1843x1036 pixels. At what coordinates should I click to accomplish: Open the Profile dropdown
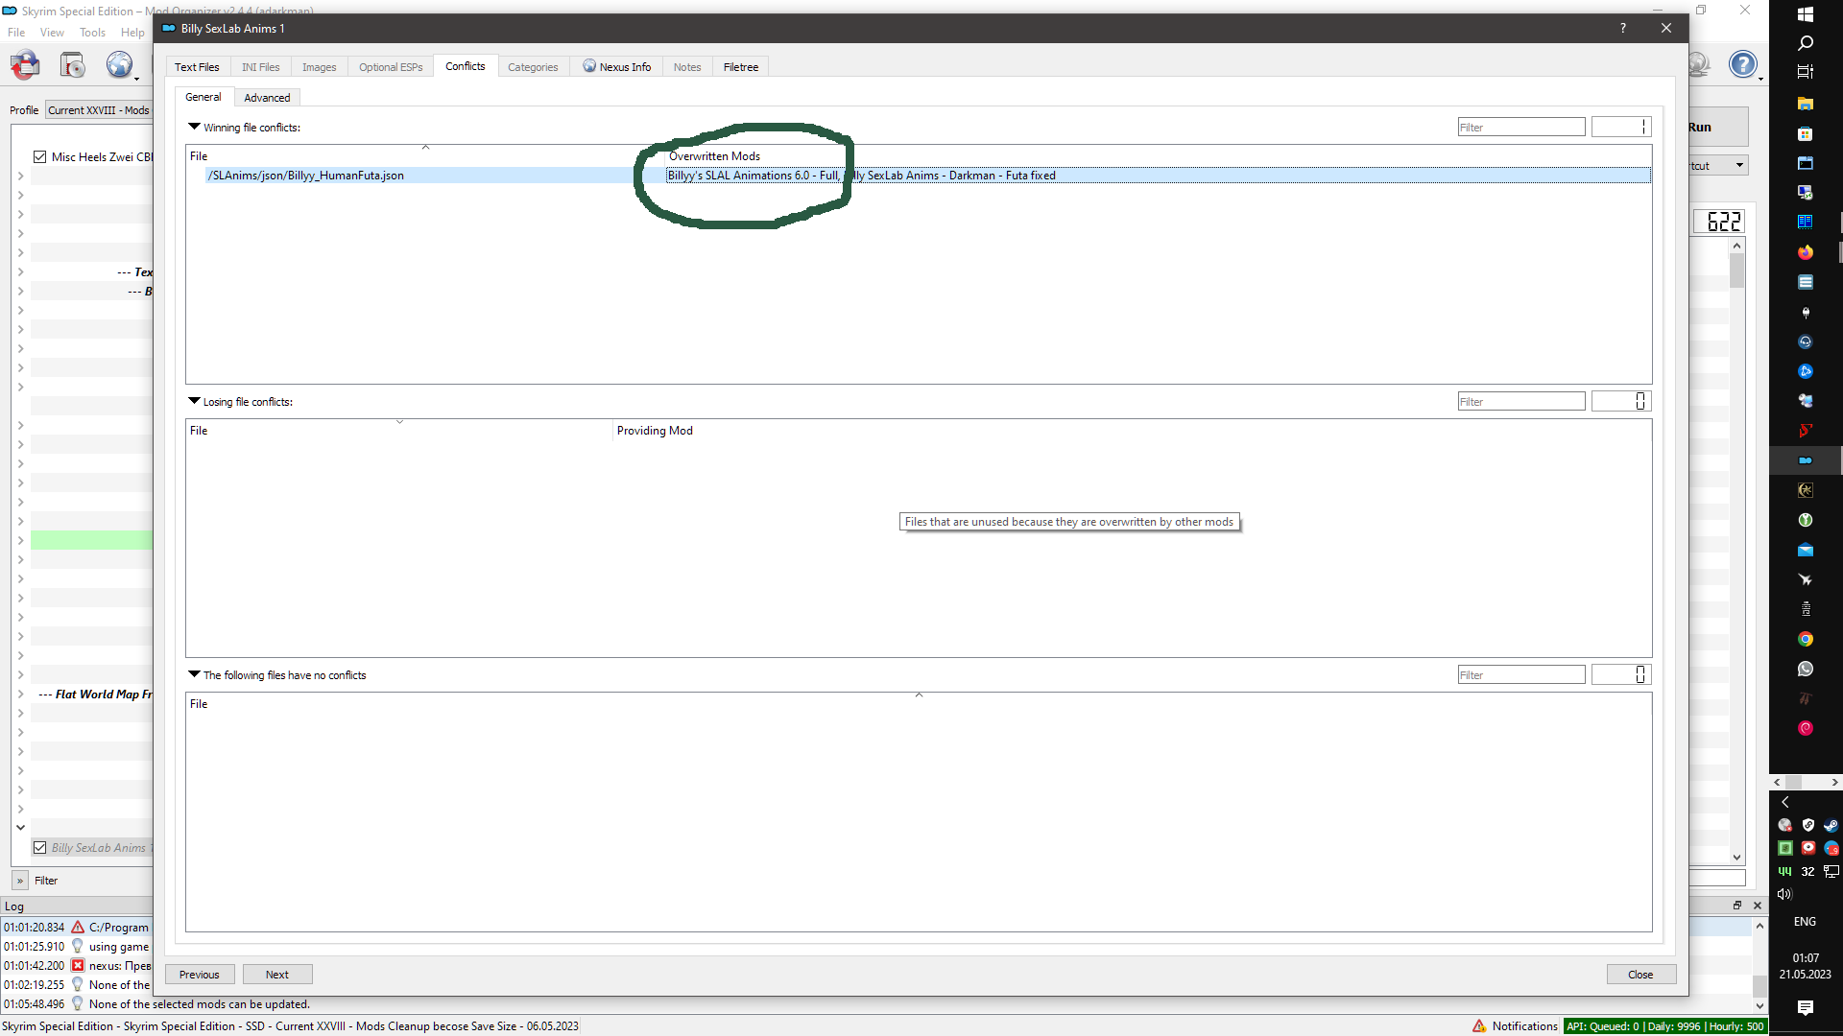tap(99, 110)
